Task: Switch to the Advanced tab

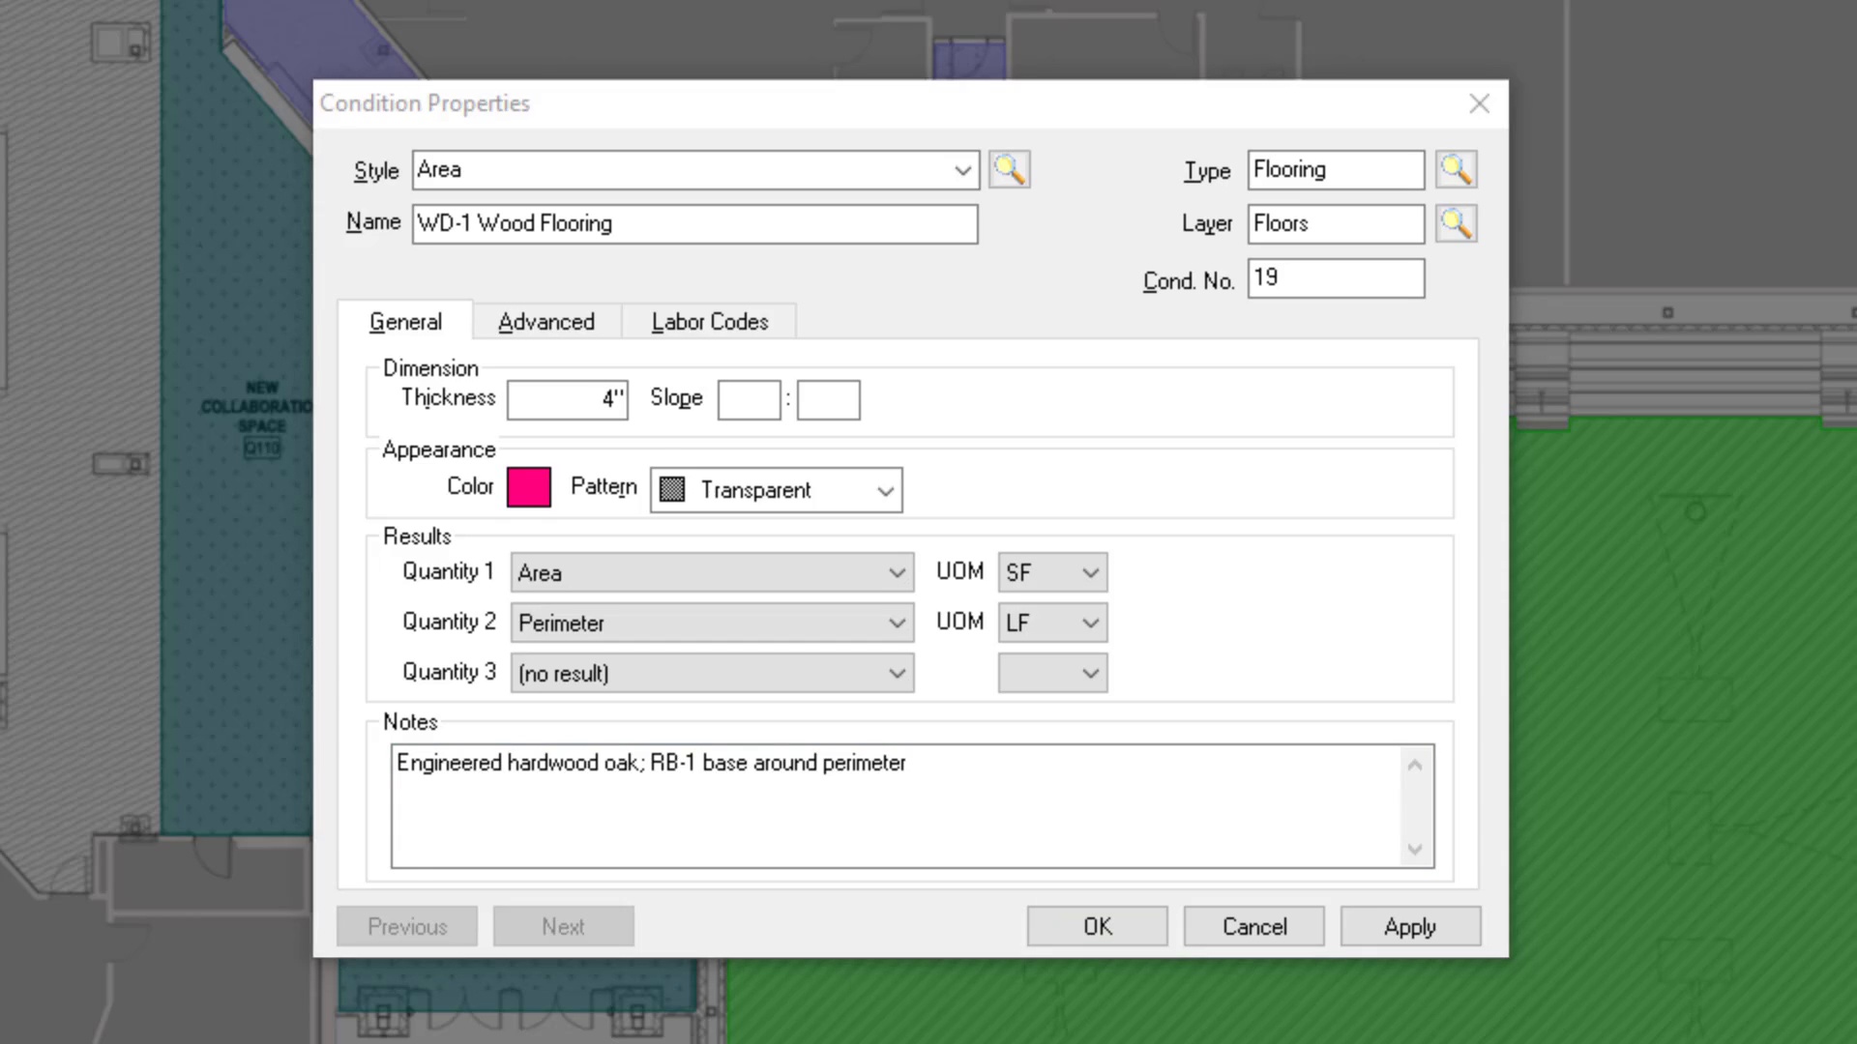Action: pos(546,322)
